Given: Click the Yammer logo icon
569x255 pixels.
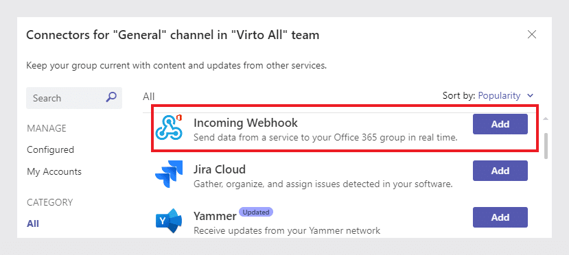Looking at the screenshot, I should coord(169,221).
